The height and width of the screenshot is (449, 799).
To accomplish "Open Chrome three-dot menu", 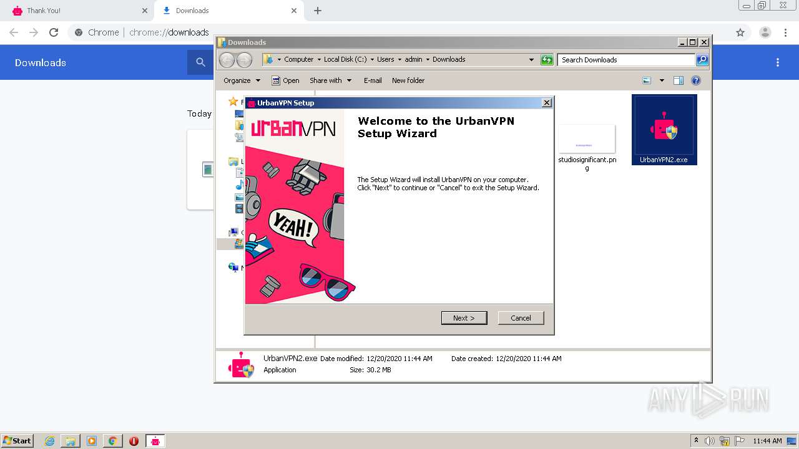I will [785, 32].
